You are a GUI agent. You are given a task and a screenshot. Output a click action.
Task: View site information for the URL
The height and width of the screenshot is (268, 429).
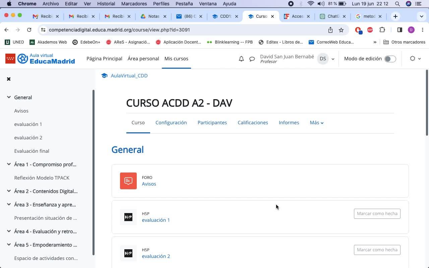tap(43, 30)
